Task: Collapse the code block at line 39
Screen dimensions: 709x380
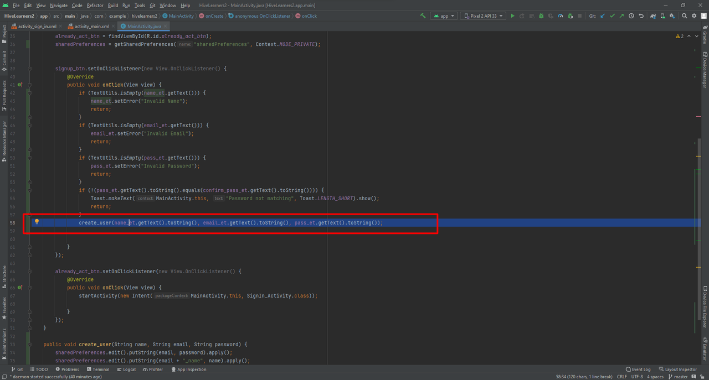Action: pos(29,69)
